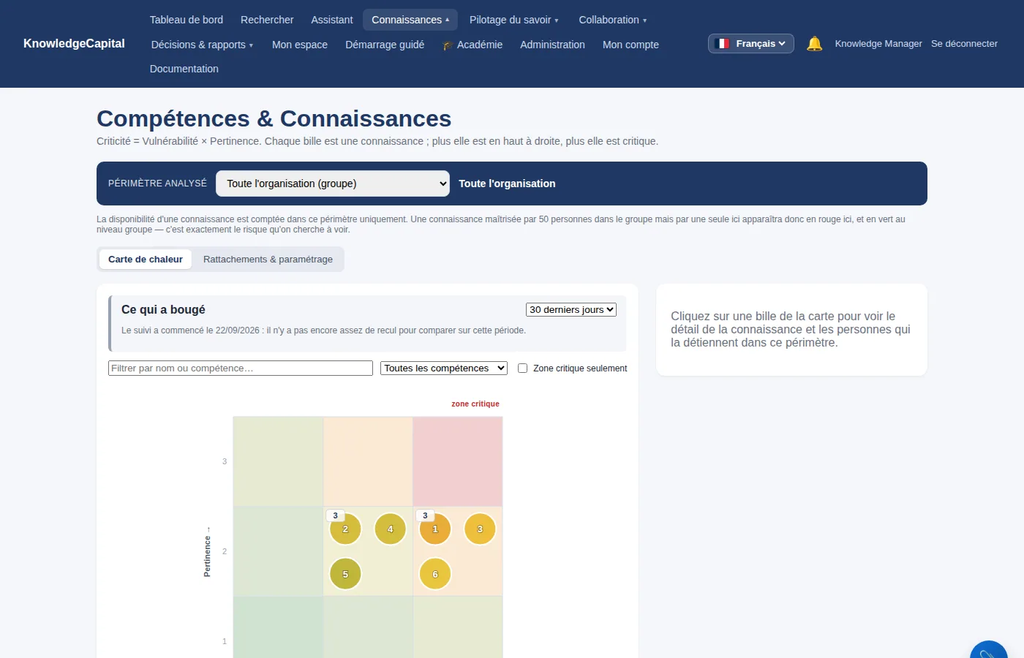The image size is (1024, 658).
Task: Click the 'Compétences & Connaissances' page title
Action: 274,118
